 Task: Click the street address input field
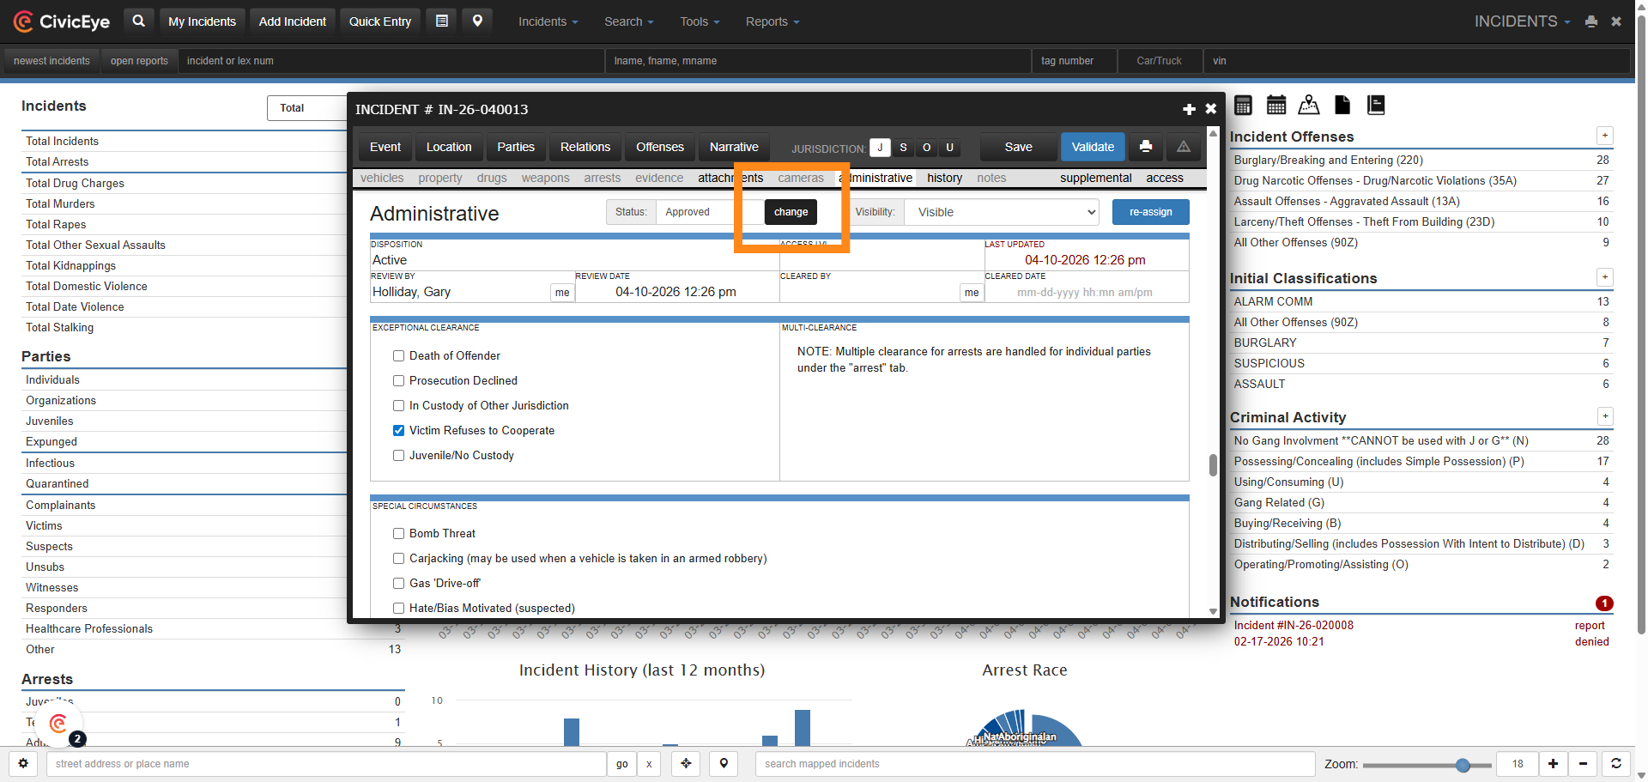point(326,764)
